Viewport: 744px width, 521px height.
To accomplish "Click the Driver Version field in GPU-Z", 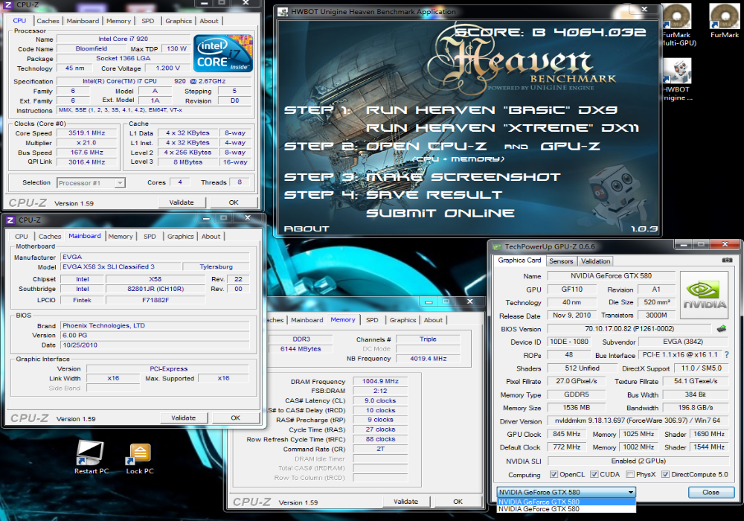I will click(x=638, y=421).
